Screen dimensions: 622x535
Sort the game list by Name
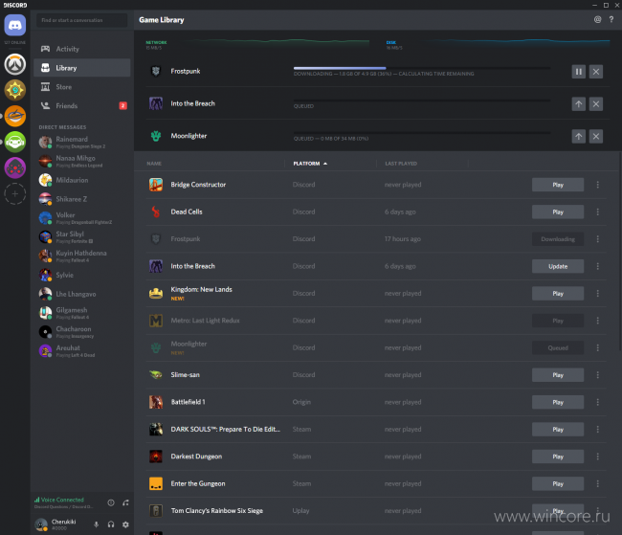click(x=154, y=164)
